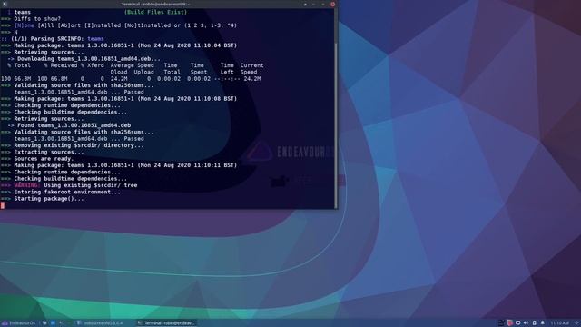This screenshot has height=327, width=581.
Task: Click the 'Starting package()...' line
Action: click(49, 199)
